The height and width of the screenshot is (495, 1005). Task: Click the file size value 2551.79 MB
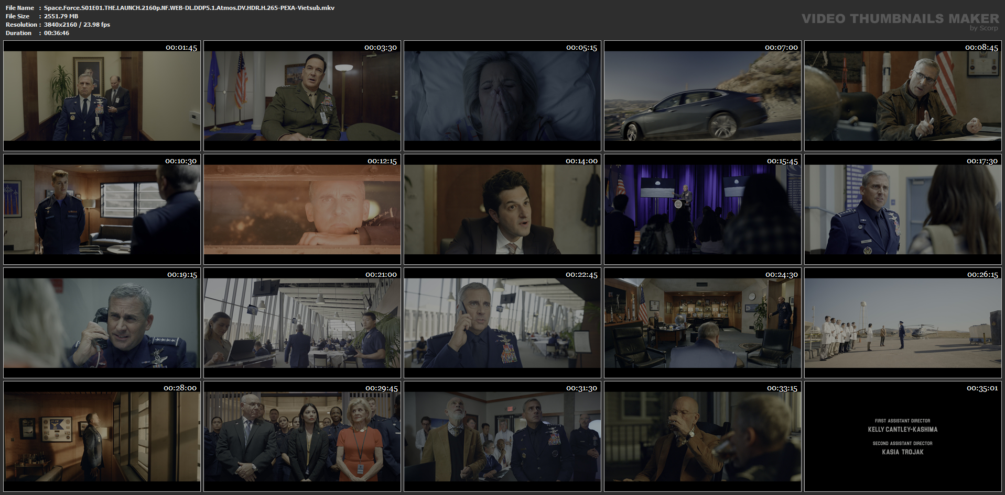61,16
